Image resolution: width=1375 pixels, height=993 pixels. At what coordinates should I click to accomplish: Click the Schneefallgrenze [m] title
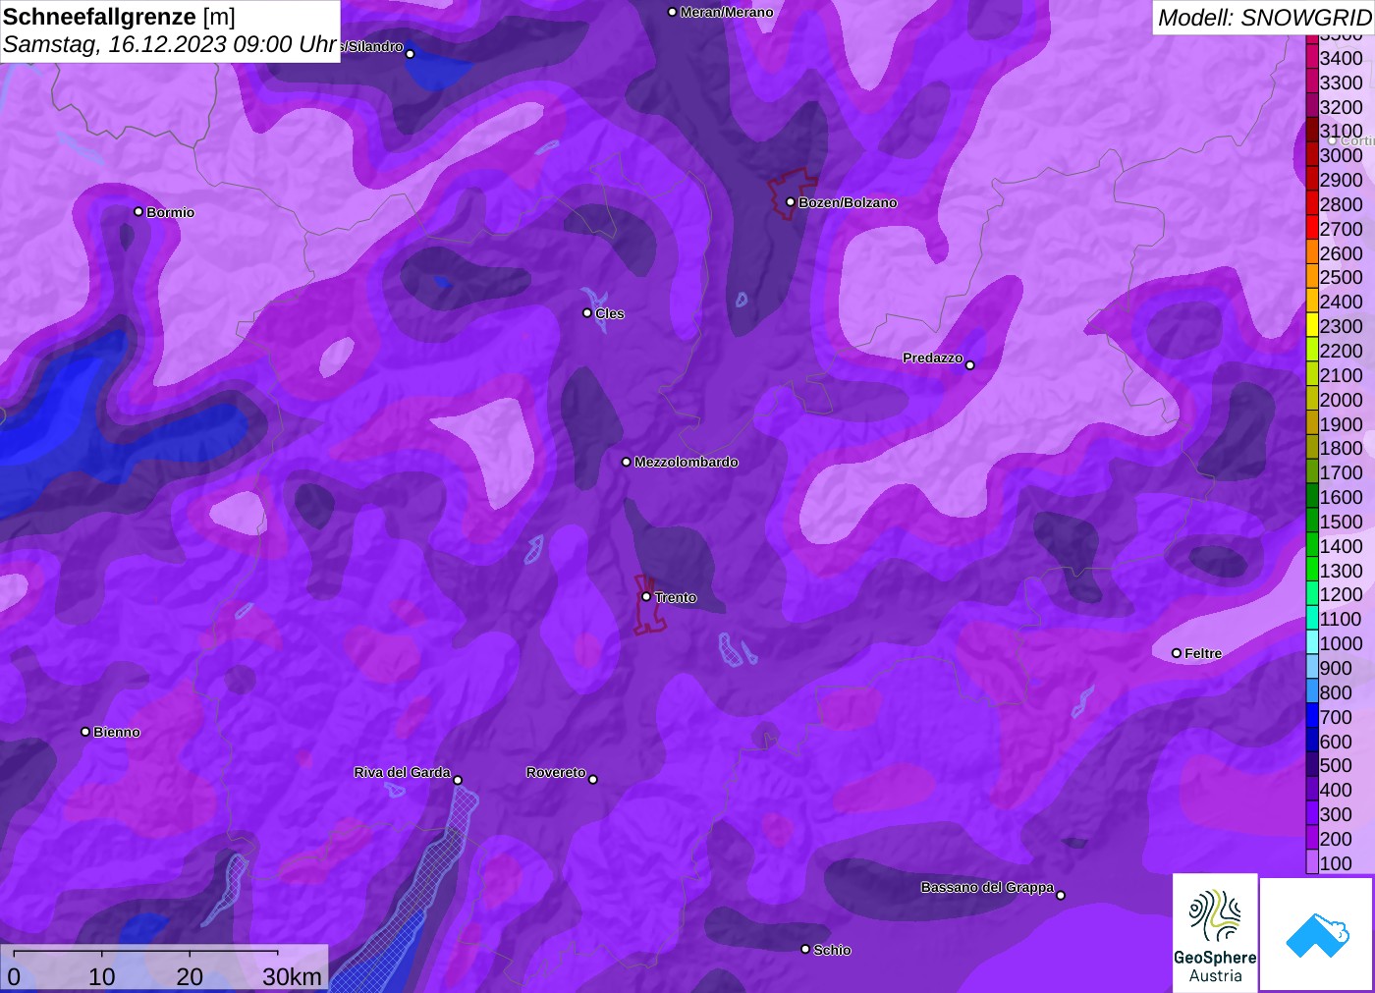[119, 17]
